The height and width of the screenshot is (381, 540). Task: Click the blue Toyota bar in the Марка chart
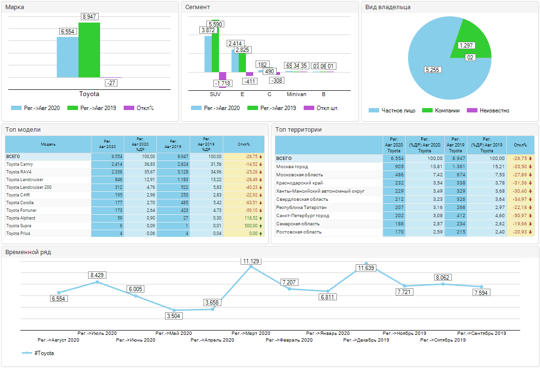[67, 57]
